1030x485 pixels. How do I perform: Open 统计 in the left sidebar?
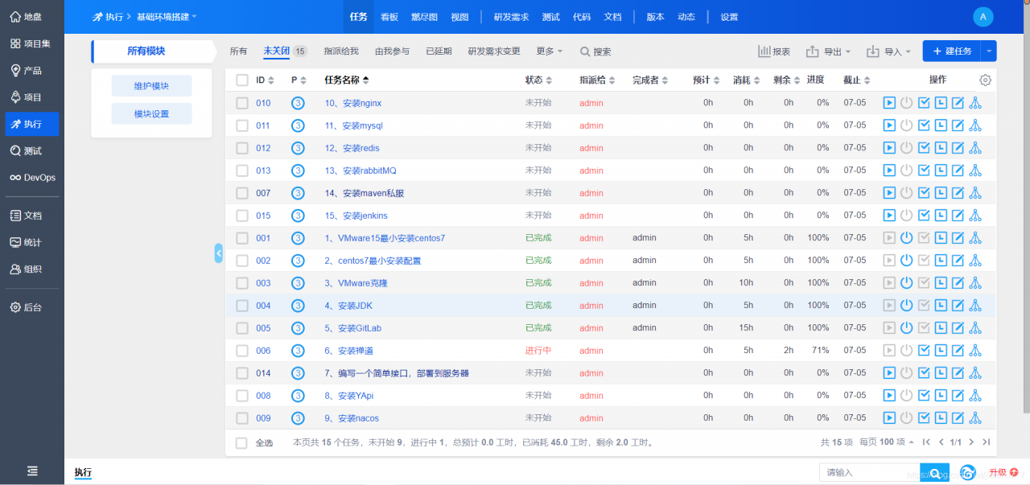pyautogui.click(x=32, y=243)
